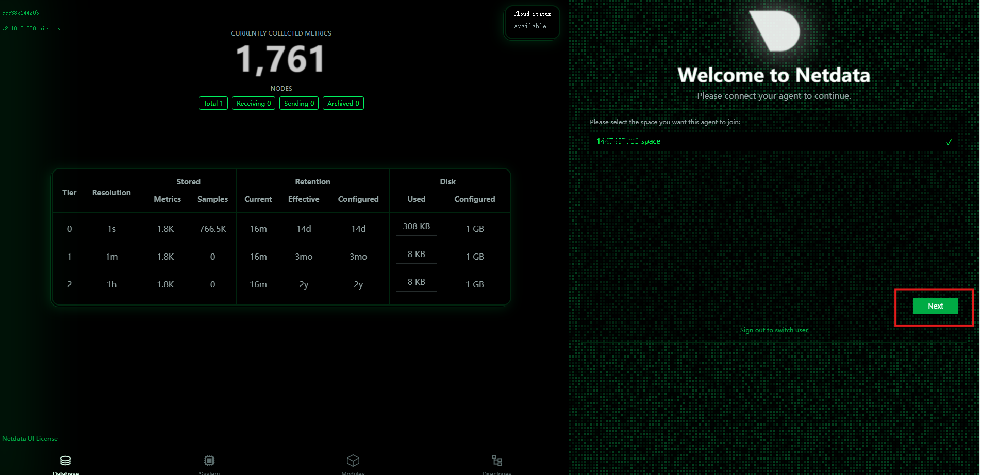Viewport: 981px width, 475px height.
Task: Click the 1s resolution cell
Action: [112, 229]
